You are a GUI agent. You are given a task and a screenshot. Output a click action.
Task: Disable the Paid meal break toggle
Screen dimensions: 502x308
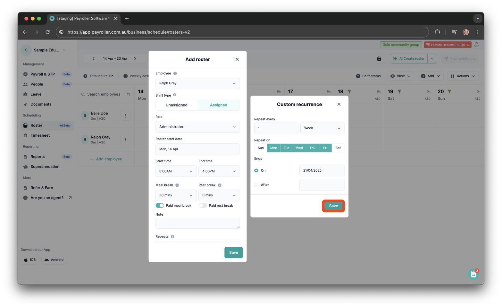[x=160, y=205]
